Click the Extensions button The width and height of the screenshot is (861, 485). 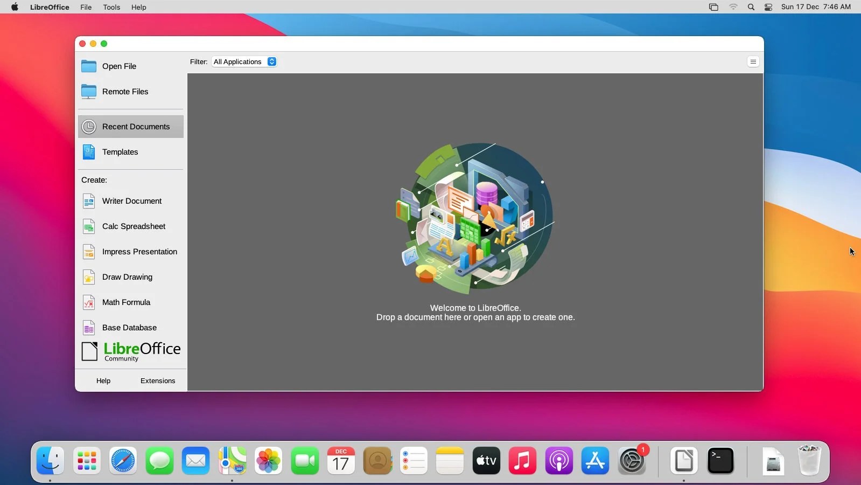(x=158, y=380)
